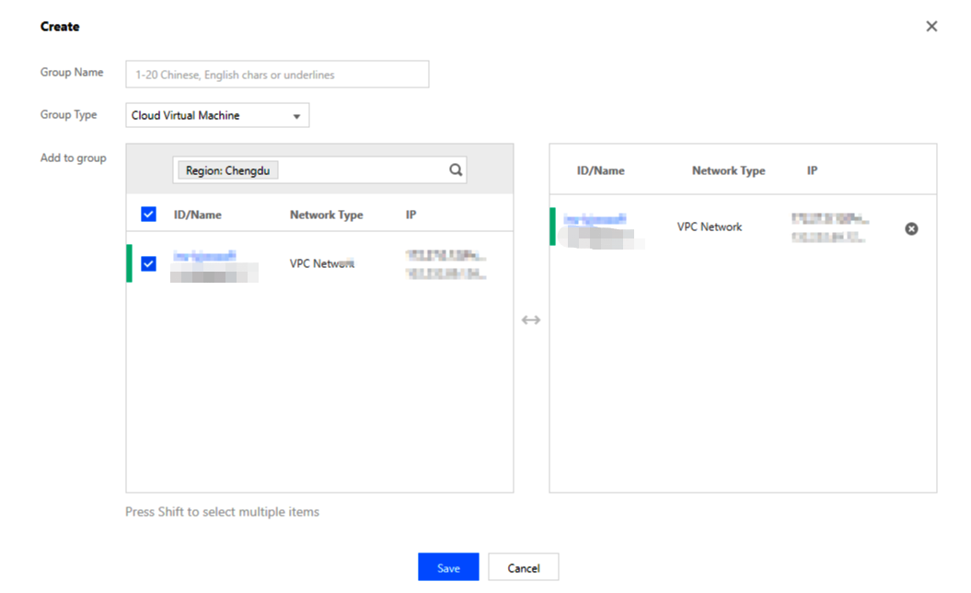The width and height of the screenshot is (971, 593).
Task: Focus the Group Name input field
Action: (x=277, y=75)
